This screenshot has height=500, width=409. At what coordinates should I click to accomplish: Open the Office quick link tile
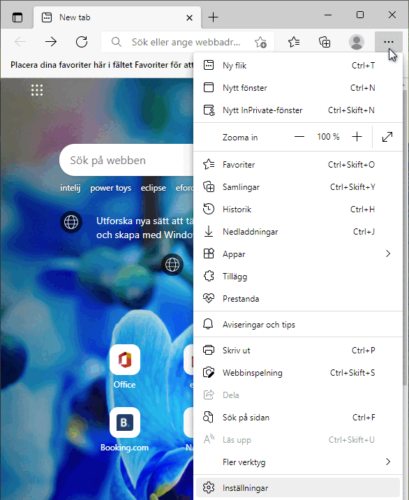(x=125, y=367)
